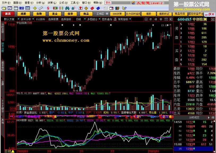The height and width of the screenshot is (153, 216).
Task: Click the small window icon beside 移
Action: [166, 19]
